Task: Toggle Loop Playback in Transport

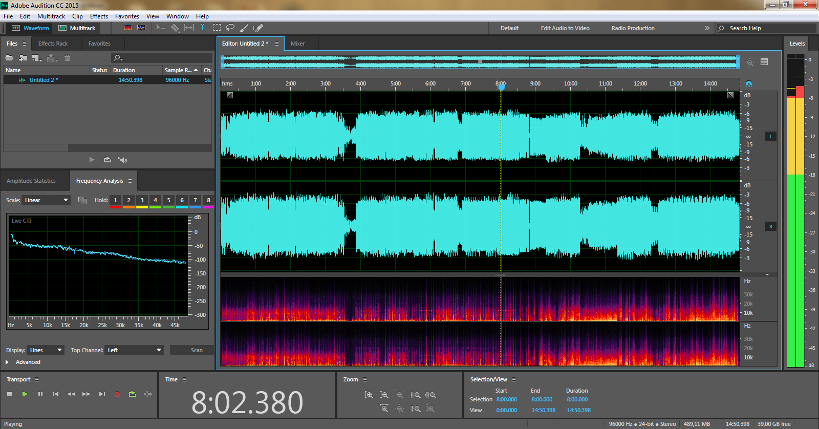Action: [x=133, y=394]
